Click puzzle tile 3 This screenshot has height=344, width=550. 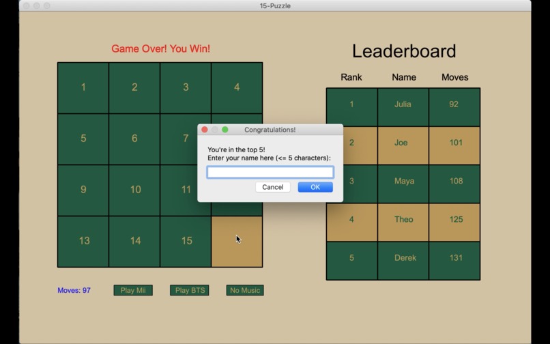tap(186, 88)
